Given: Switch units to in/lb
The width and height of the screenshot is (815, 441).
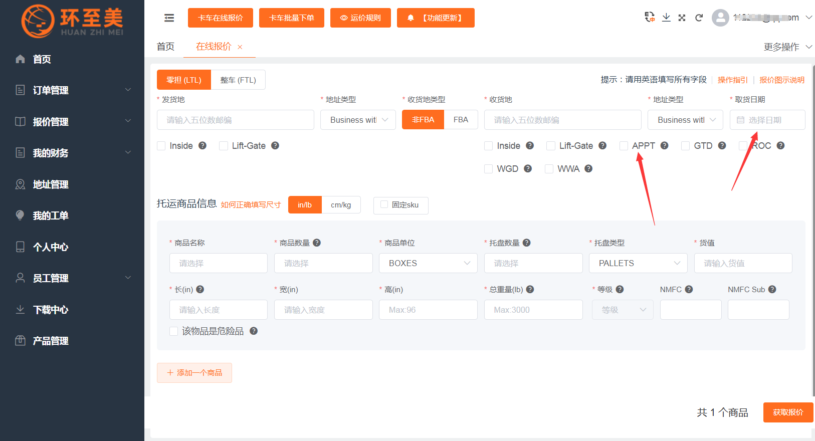Looking at the screenshot, I should coord(305,204).
